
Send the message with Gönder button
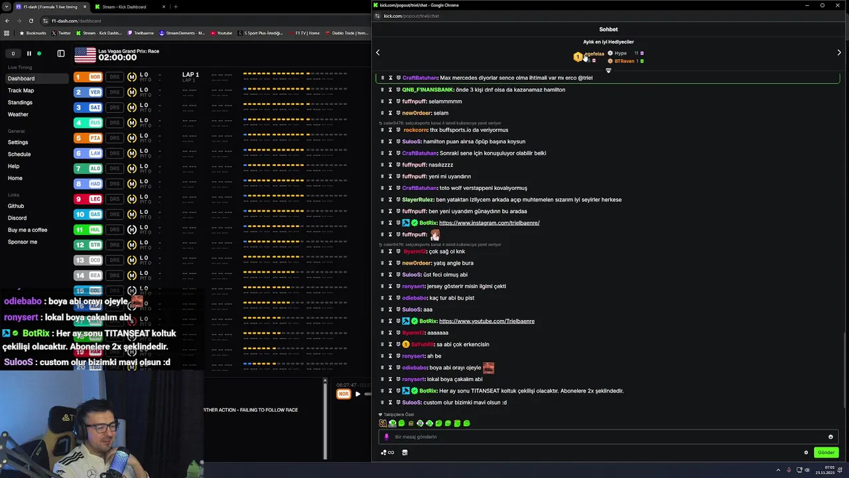coord(826,453)
